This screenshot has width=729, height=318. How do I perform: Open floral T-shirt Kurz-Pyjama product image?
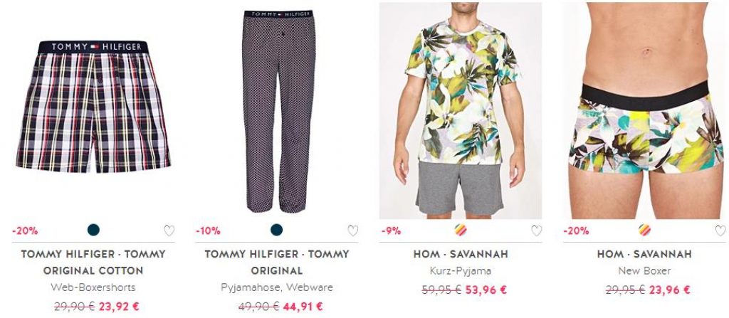point(461,111)
